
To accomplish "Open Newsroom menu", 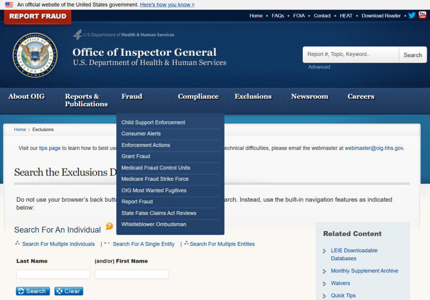I will click(x=309, y=97).
